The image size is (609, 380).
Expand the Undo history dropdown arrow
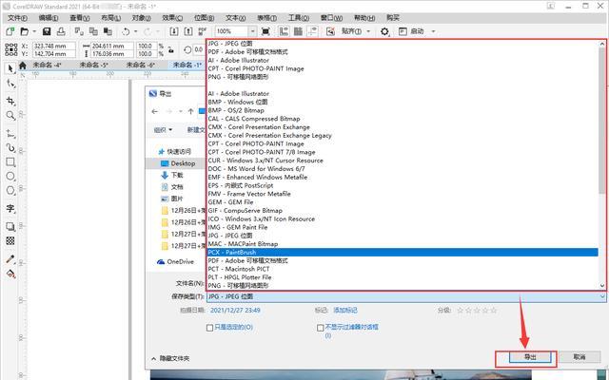(135, 31)
